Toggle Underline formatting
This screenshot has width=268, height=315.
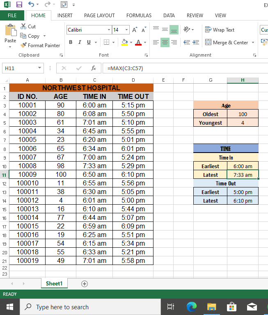point(89,42)
